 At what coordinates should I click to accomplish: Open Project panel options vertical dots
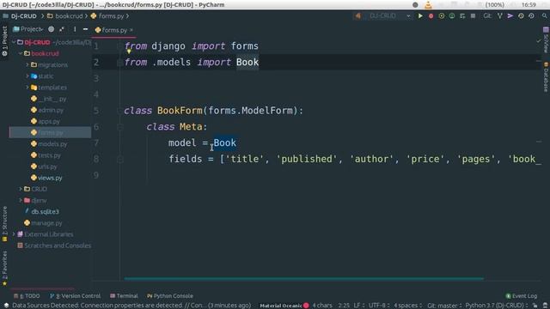click(75, 29)
